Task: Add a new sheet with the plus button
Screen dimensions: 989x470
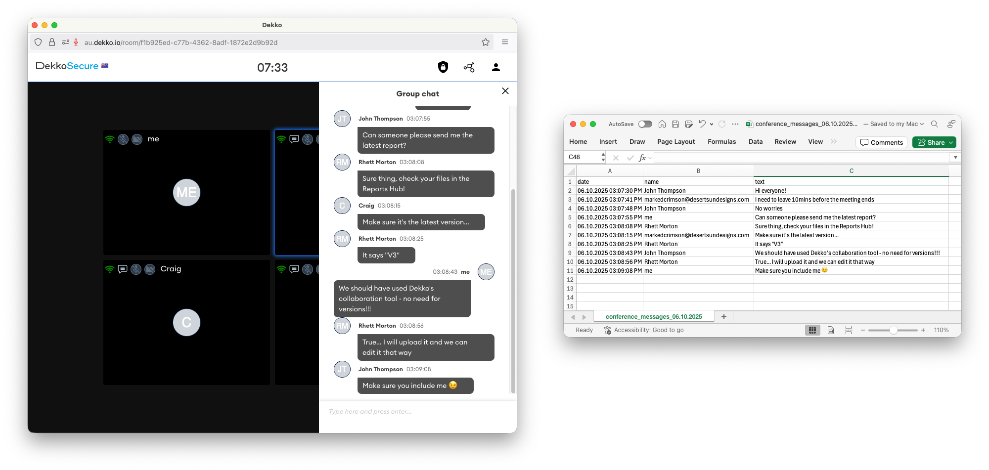Action: point(724,317)
